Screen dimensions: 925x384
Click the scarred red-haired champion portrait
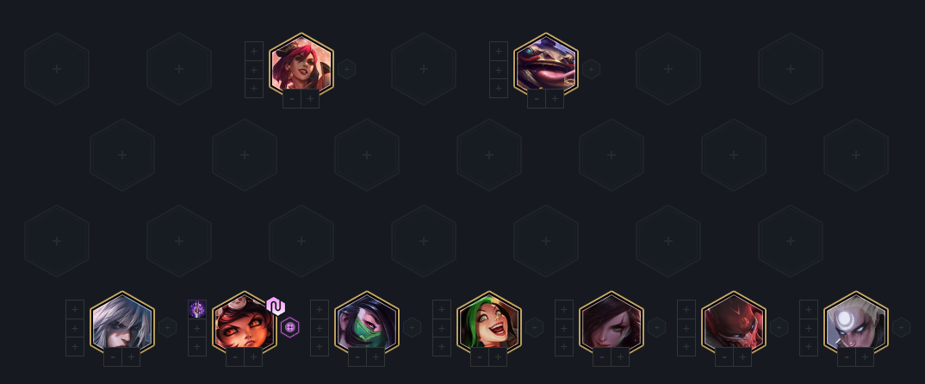point(611,322)
